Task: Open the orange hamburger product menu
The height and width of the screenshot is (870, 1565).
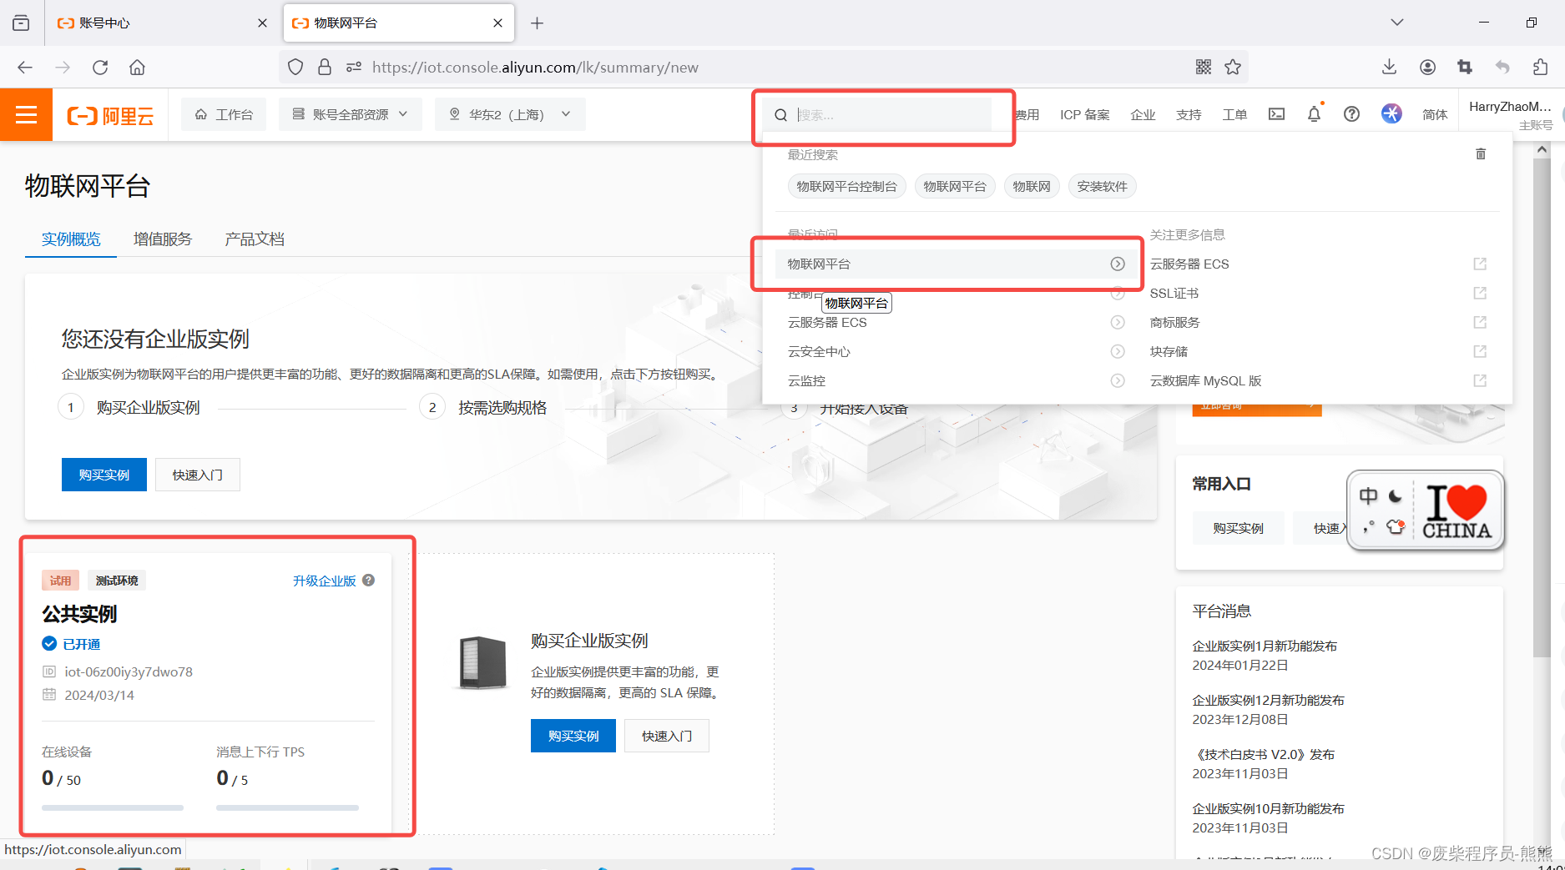Action: [26, 114]
